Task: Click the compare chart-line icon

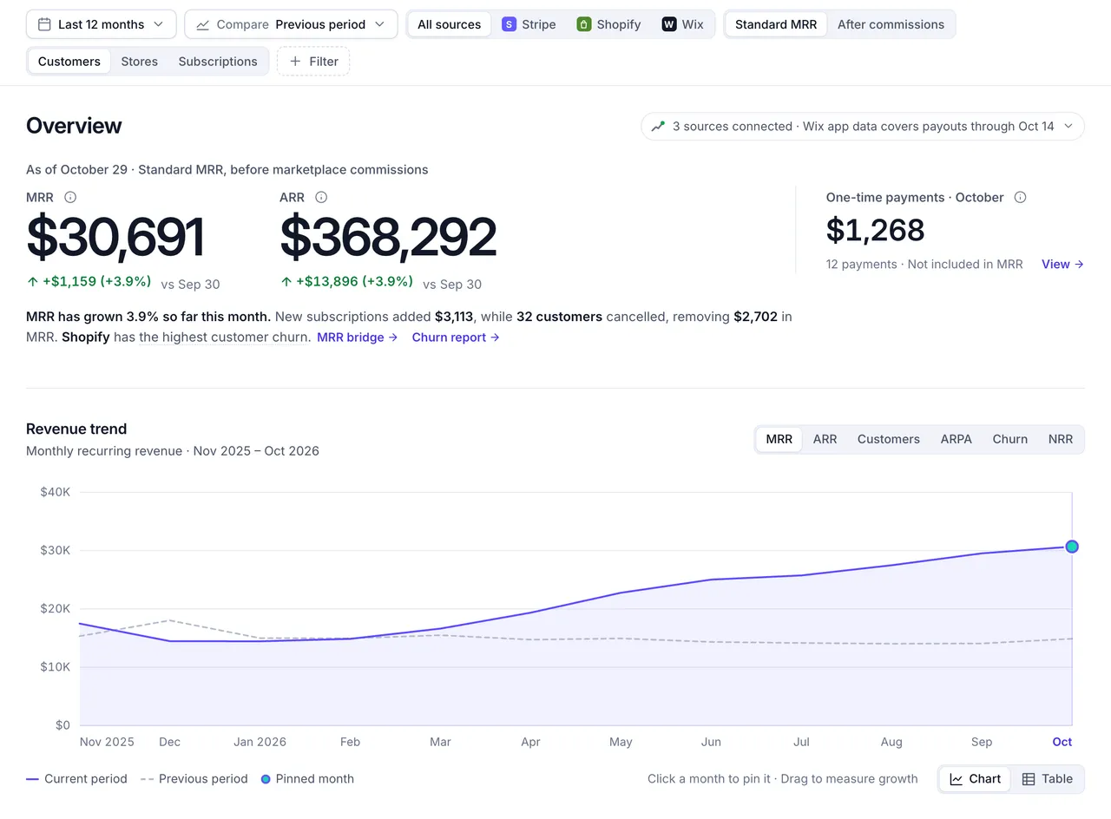Action: 203,24
